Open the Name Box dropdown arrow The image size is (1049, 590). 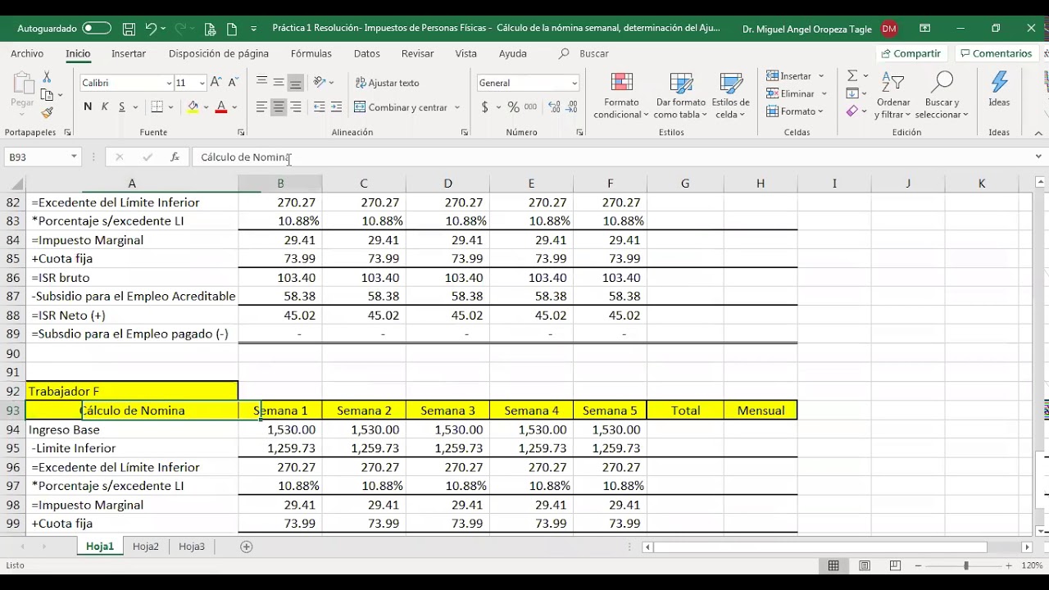[x=74, y=157]
